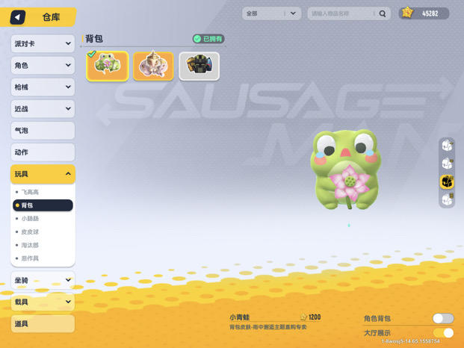Open the 全部 filter dropdown

[271, 13]
